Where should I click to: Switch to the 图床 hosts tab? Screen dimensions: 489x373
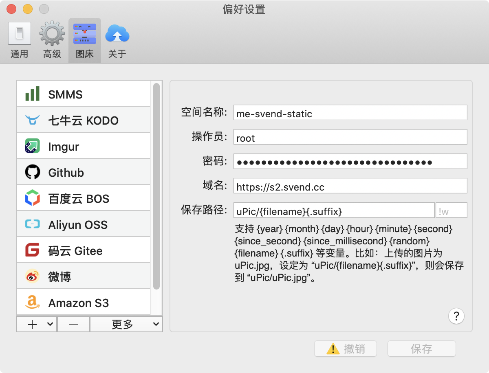coord(85,40)
